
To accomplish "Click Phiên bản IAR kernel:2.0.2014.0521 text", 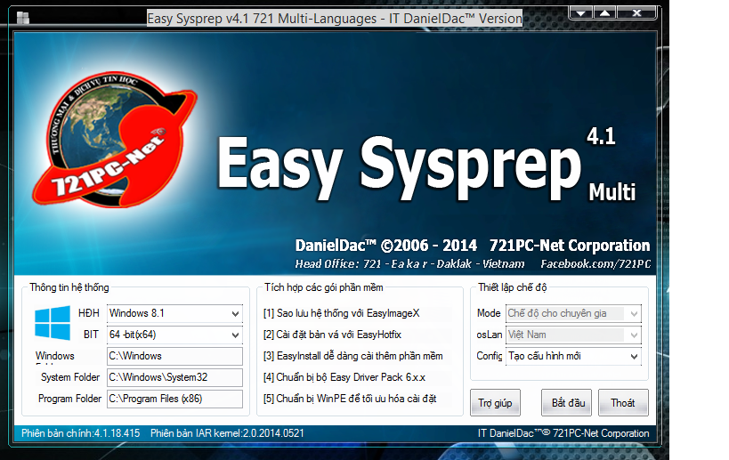I will [227, 433].
